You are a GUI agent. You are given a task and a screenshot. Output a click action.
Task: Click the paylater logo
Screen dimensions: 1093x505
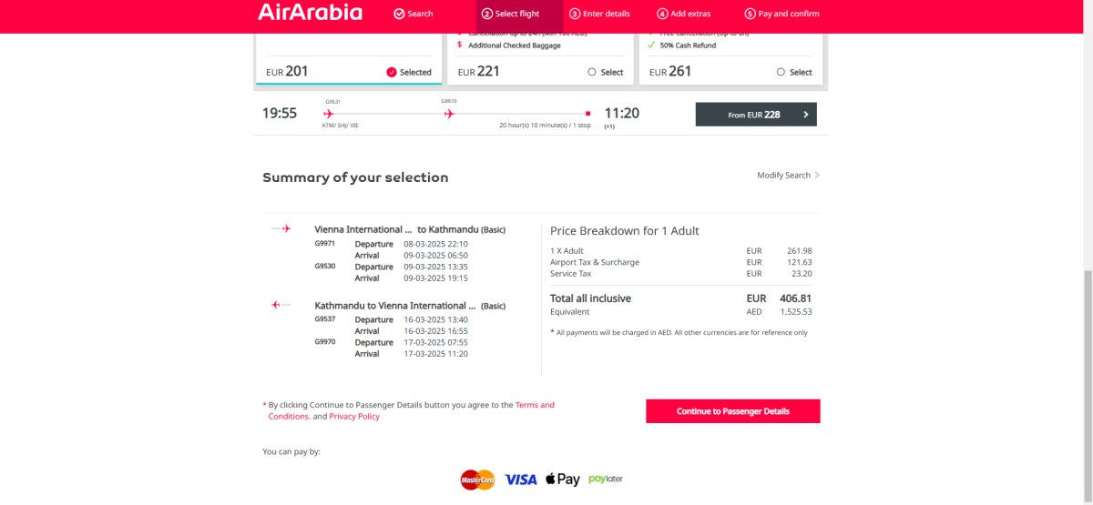pos(606,479)
